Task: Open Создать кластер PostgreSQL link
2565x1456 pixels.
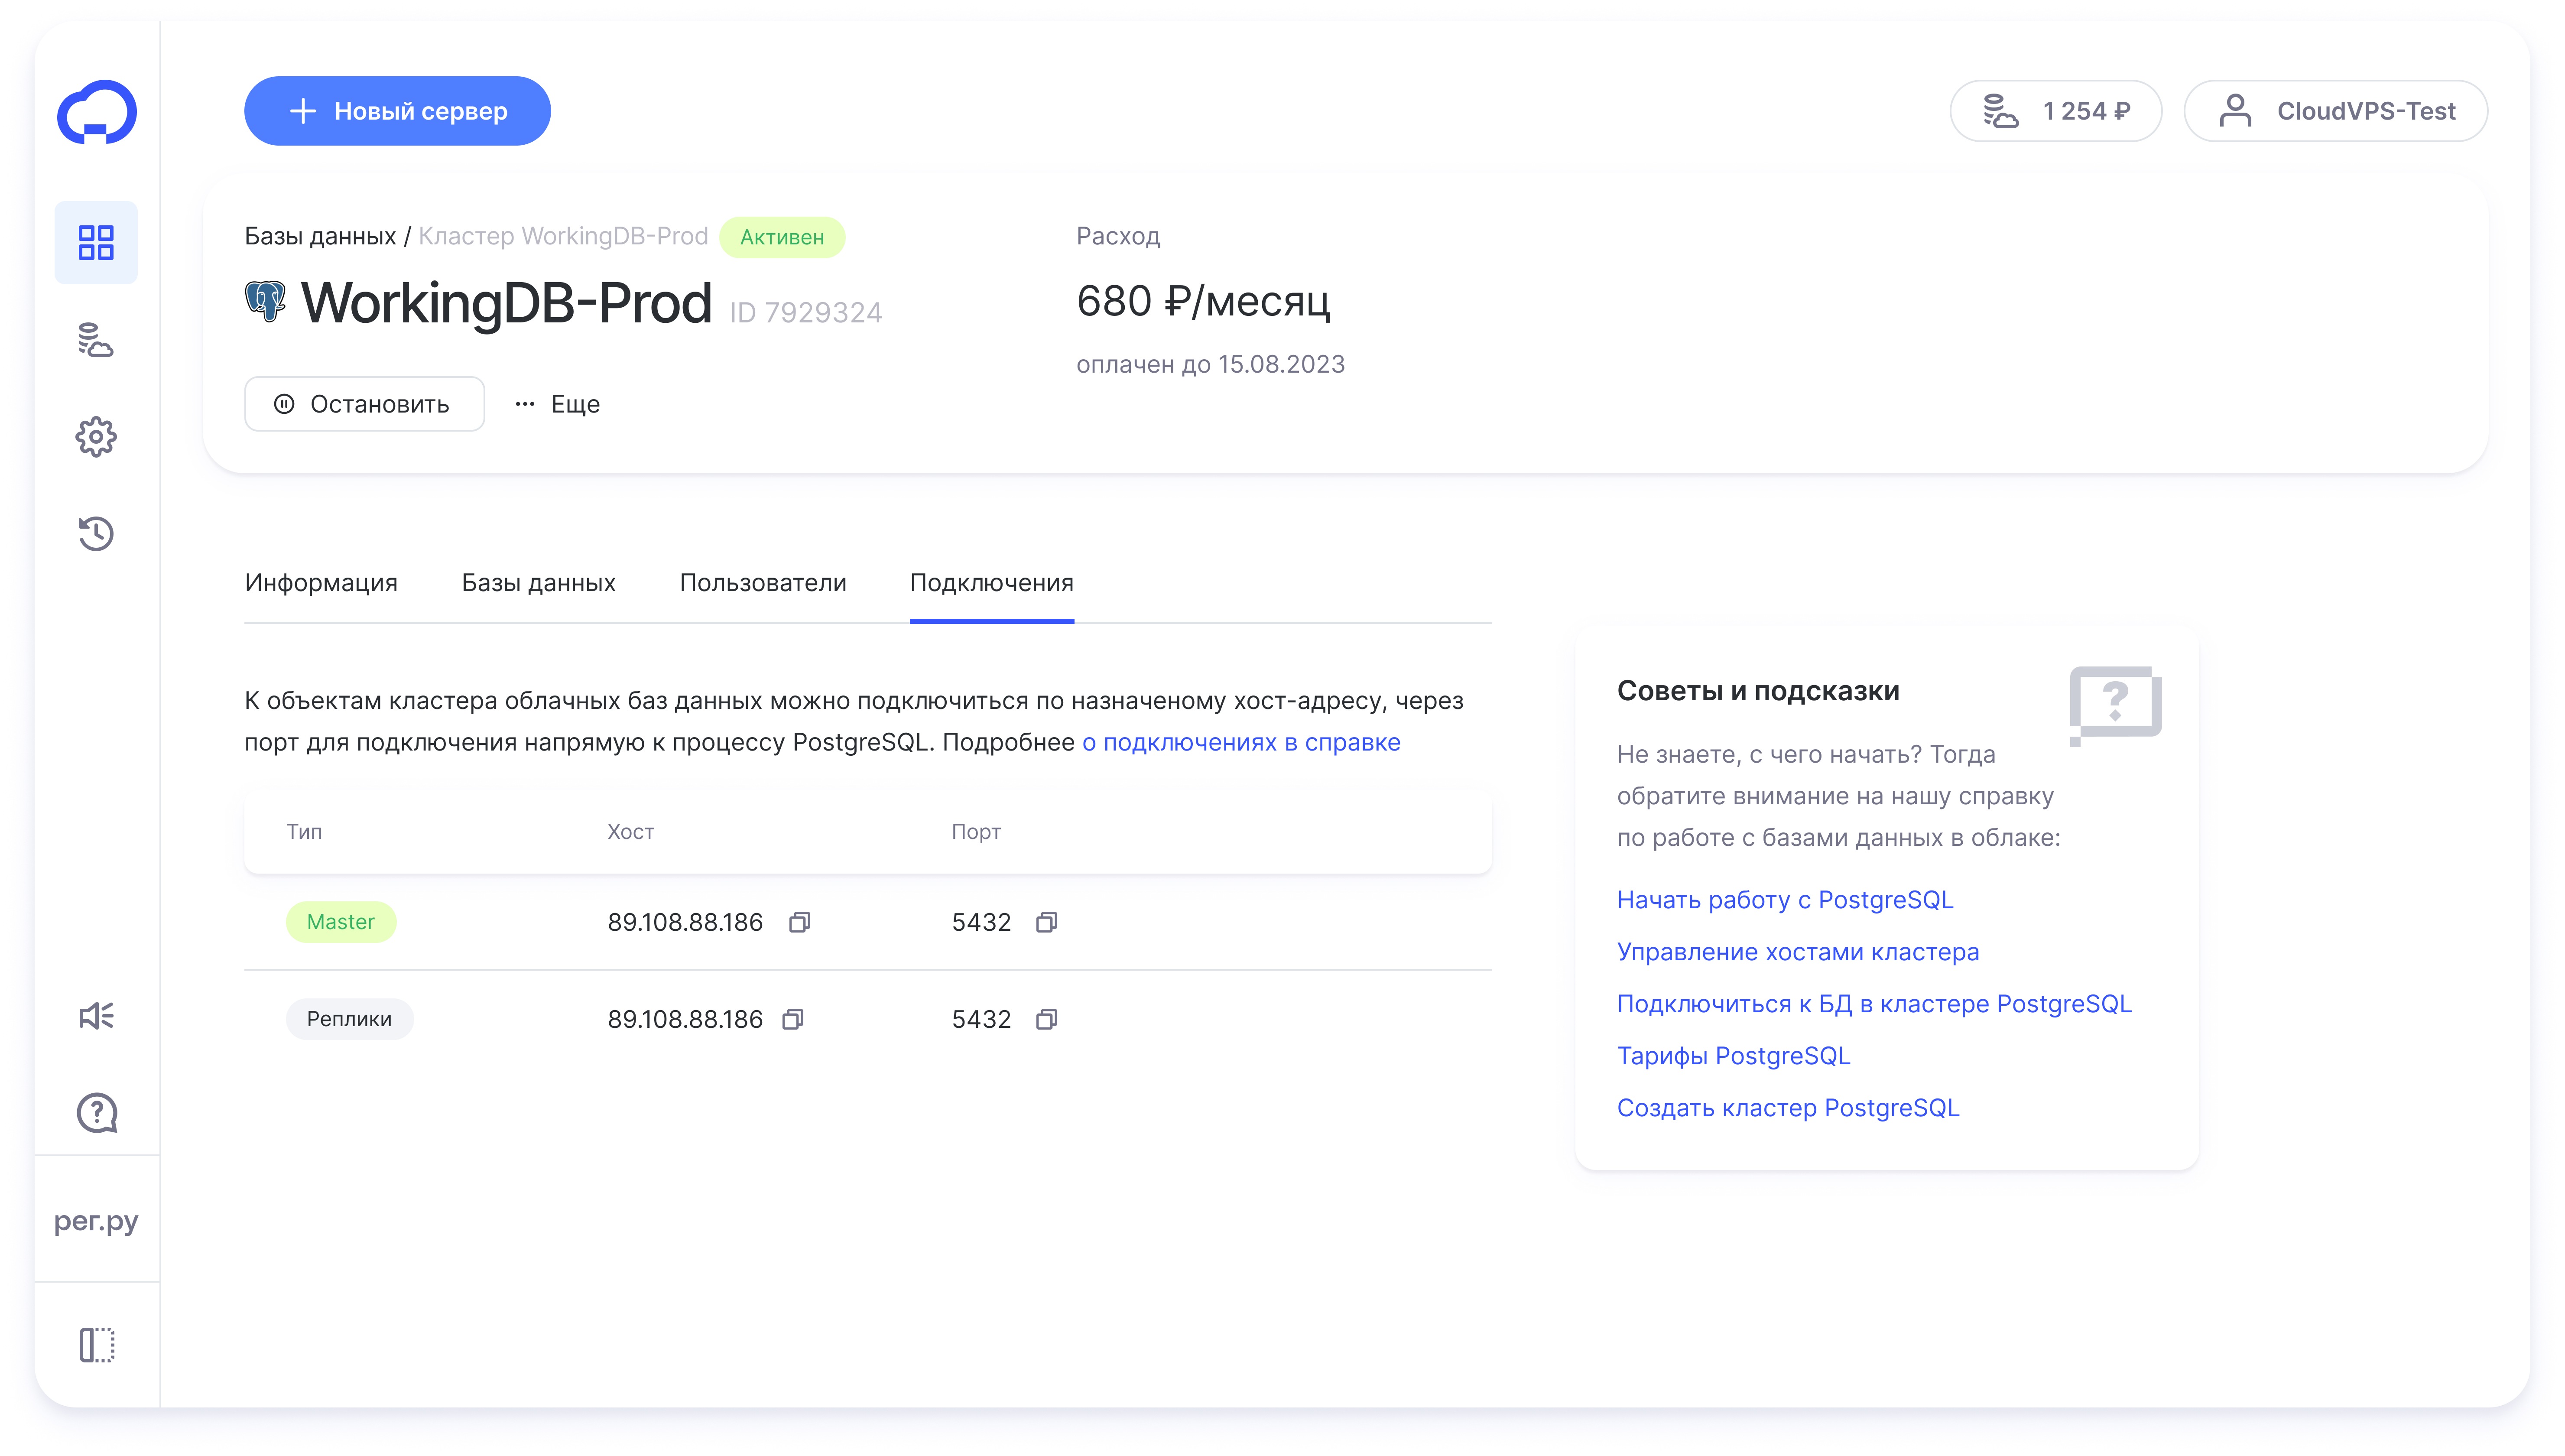Action: (1788, 1108)
